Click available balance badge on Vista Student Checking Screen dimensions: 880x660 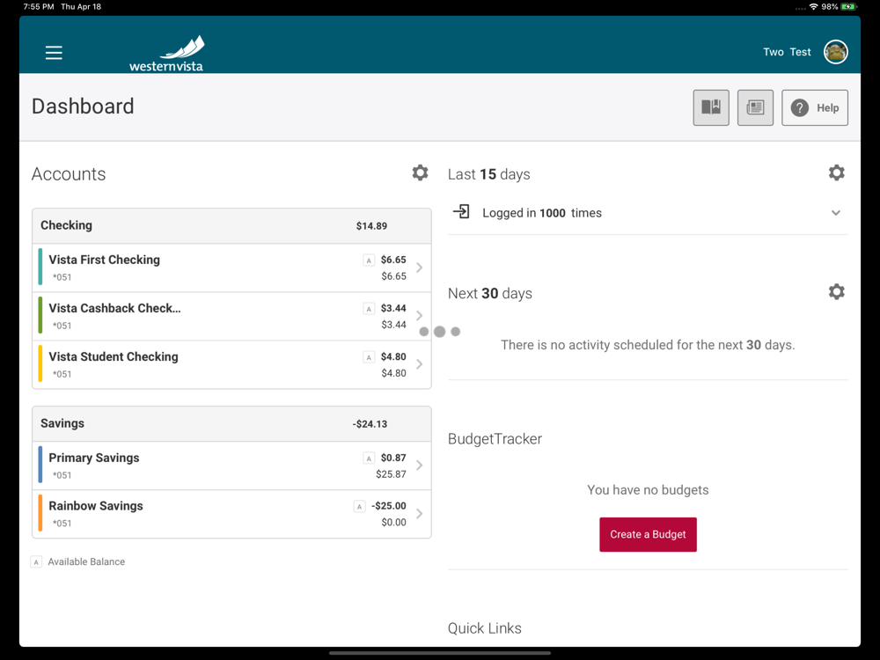coord(369,357)
